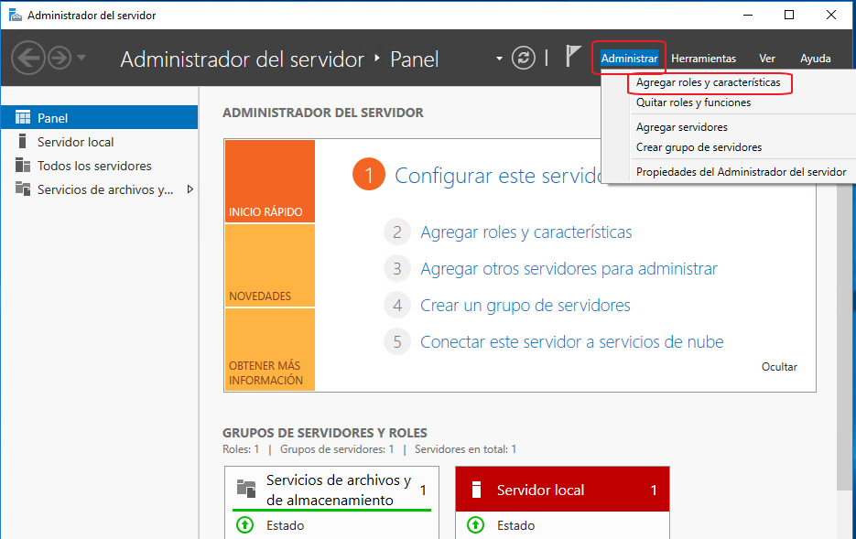The image size is (856, 539).
Task: Click Estado text in Servidor local tile
Action: pos(515,525)
